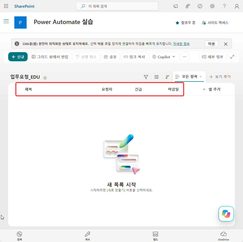Click the 실행 취소 undo button
This screenshot has height=242, width=243.
point(86,57)
